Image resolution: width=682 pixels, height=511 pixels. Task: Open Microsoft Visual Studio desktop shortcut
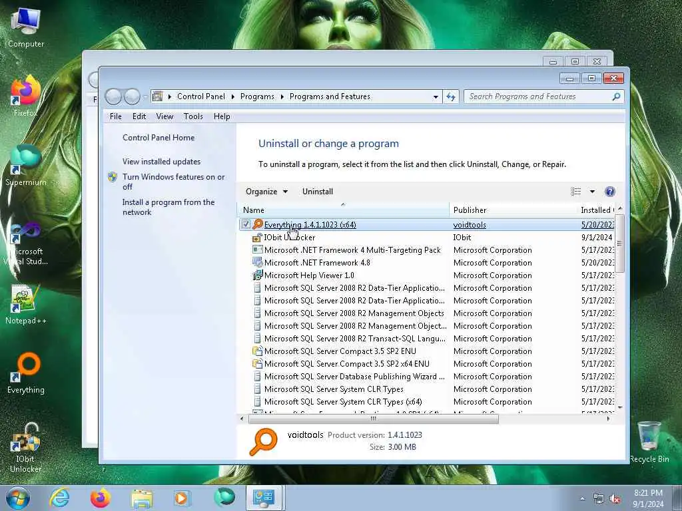26,244
